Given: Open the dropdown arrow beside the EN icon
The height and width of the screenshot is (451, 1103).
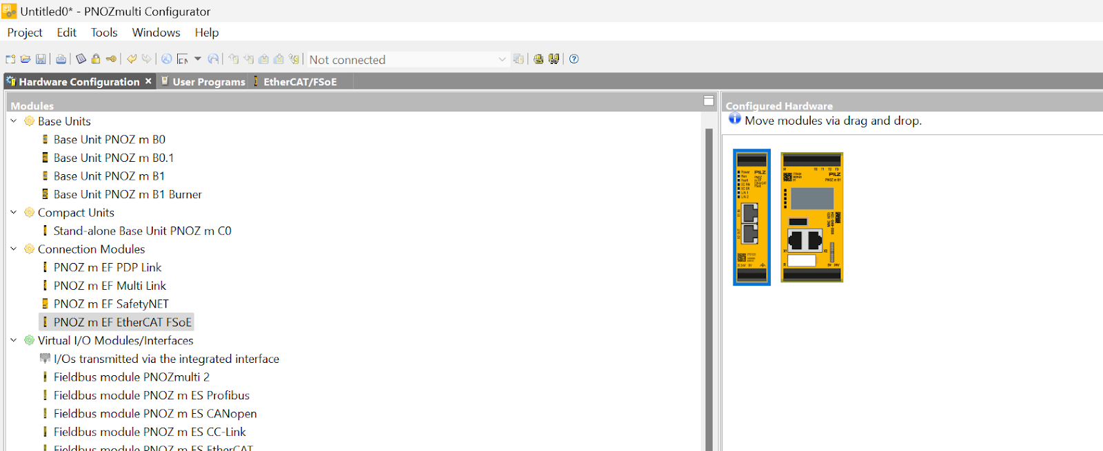Looking at the screenshot, I should [x=198, y=59].
